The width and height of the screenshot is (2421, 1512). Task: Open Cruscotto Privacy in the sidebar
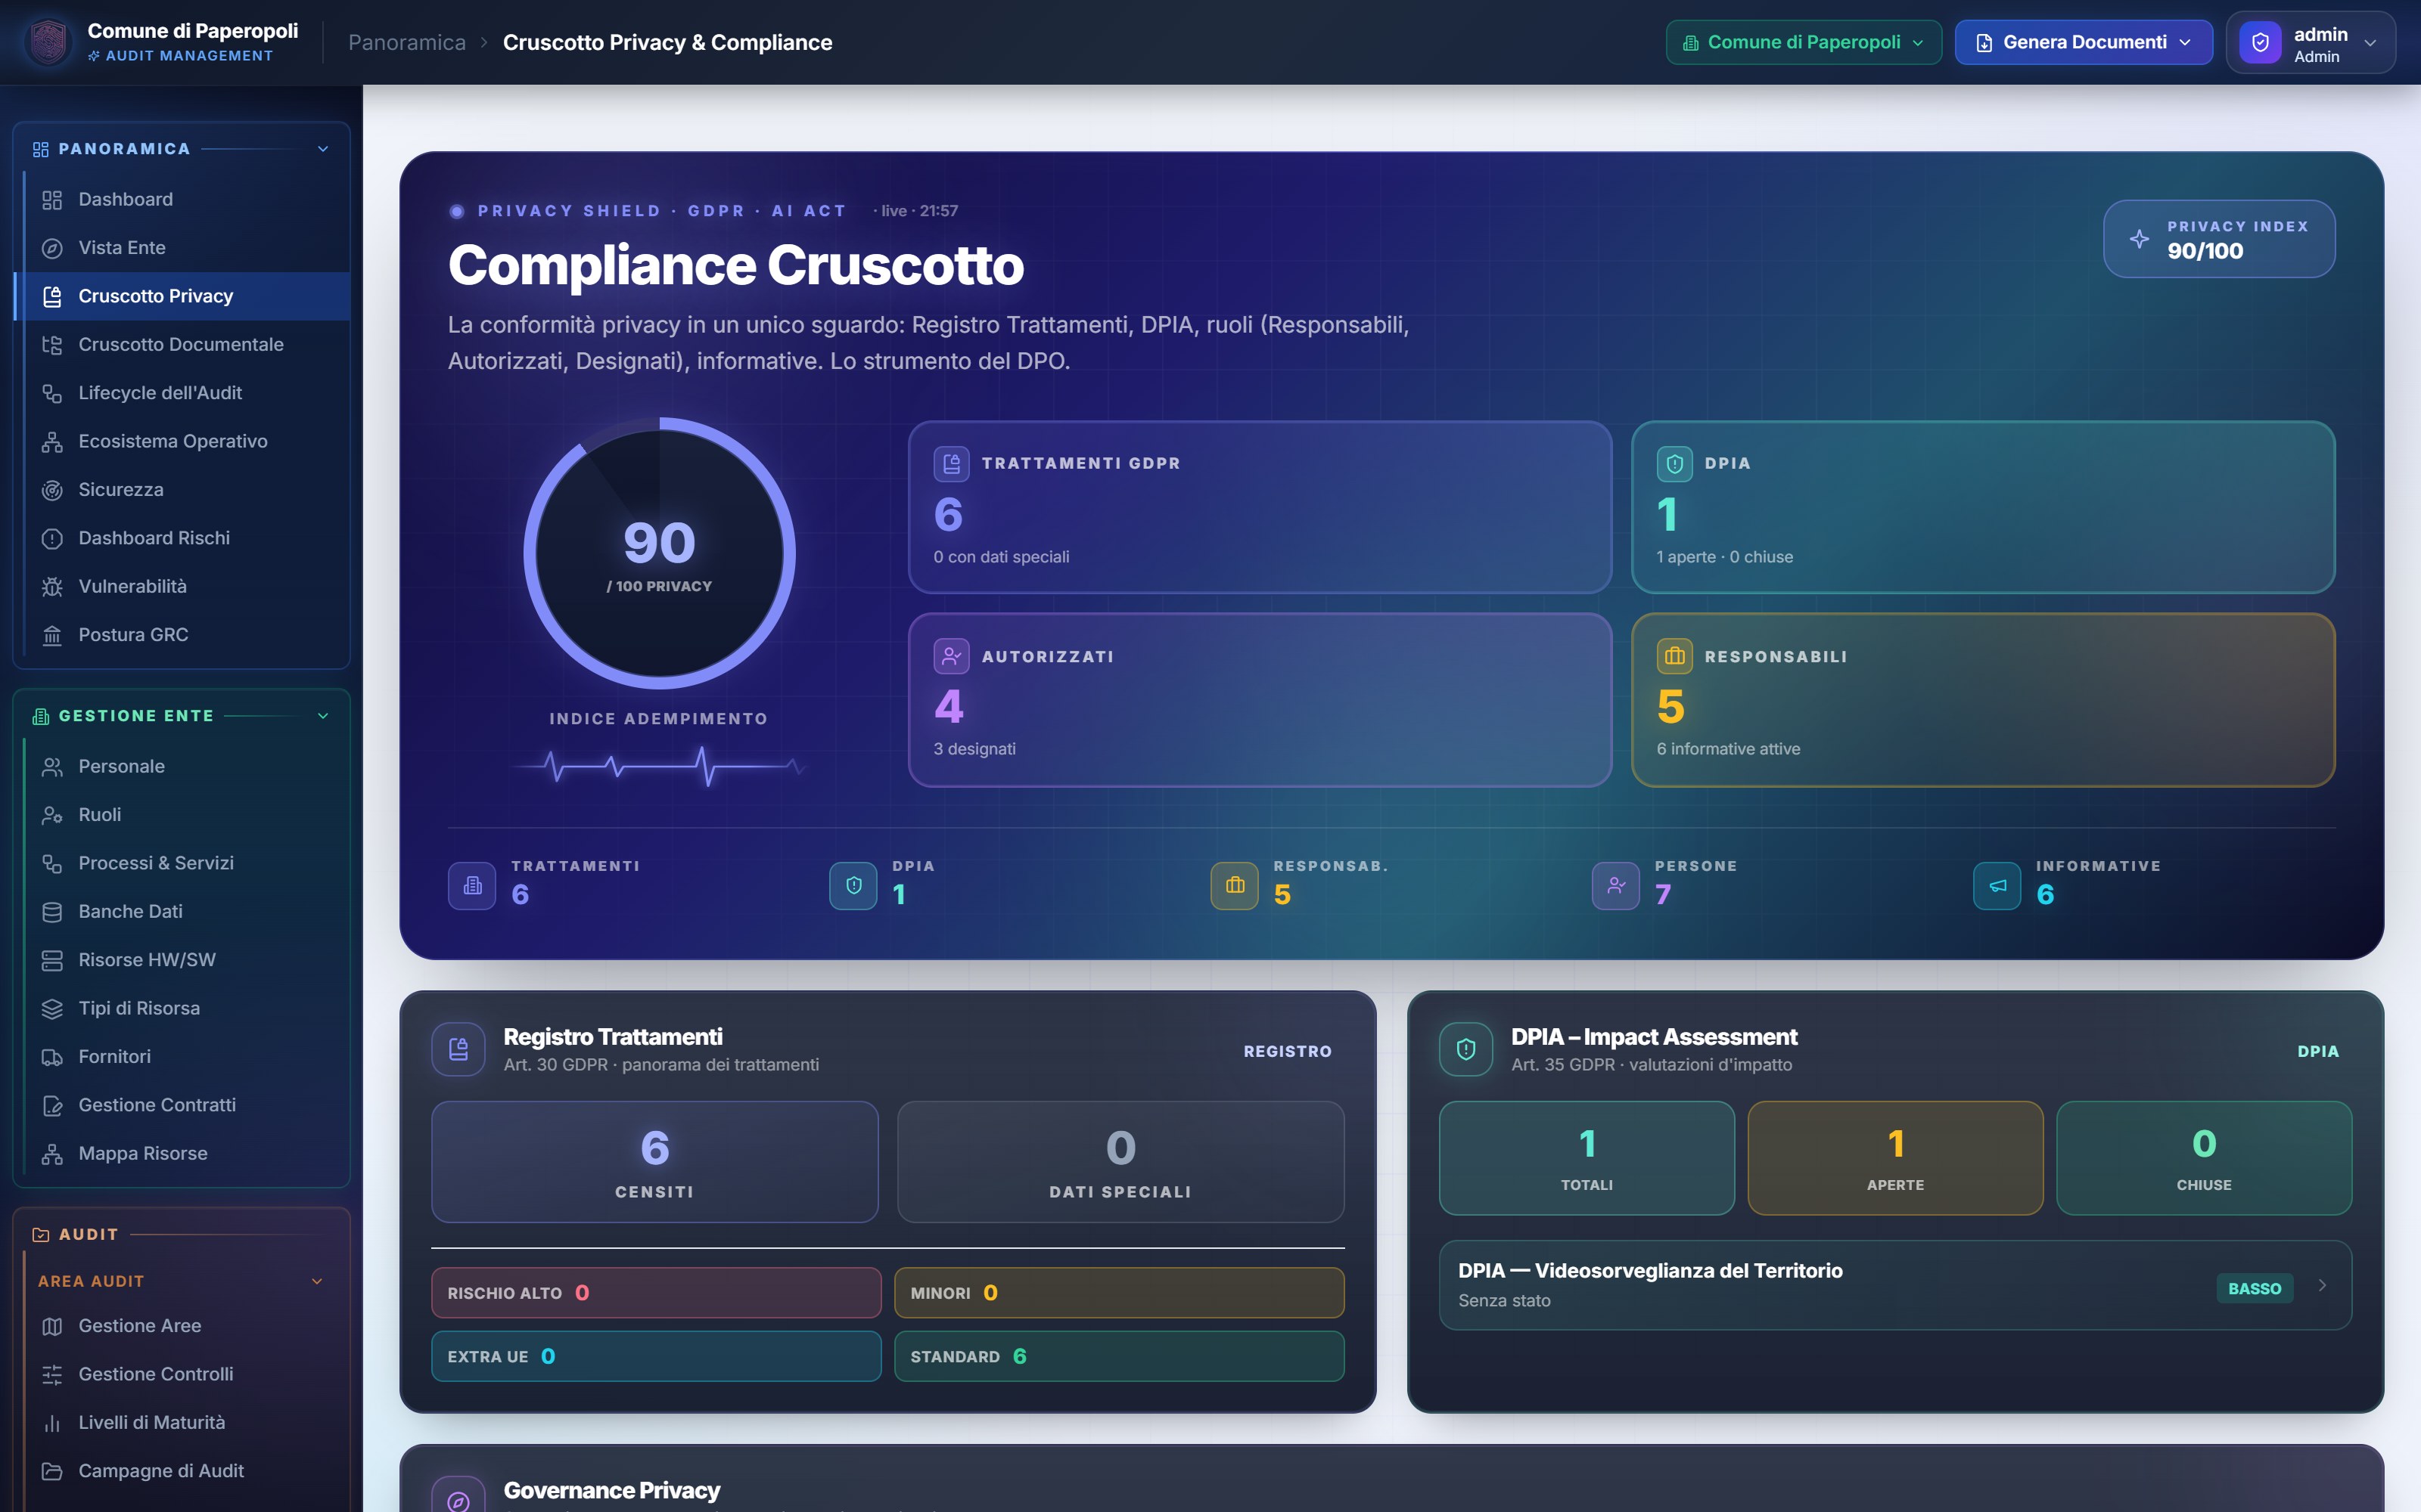[182, 296]
